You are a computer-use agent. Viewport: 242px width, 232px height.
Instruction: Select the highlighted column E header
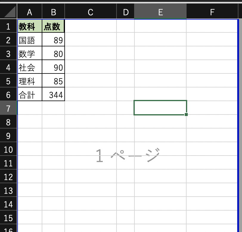[160, 11]
